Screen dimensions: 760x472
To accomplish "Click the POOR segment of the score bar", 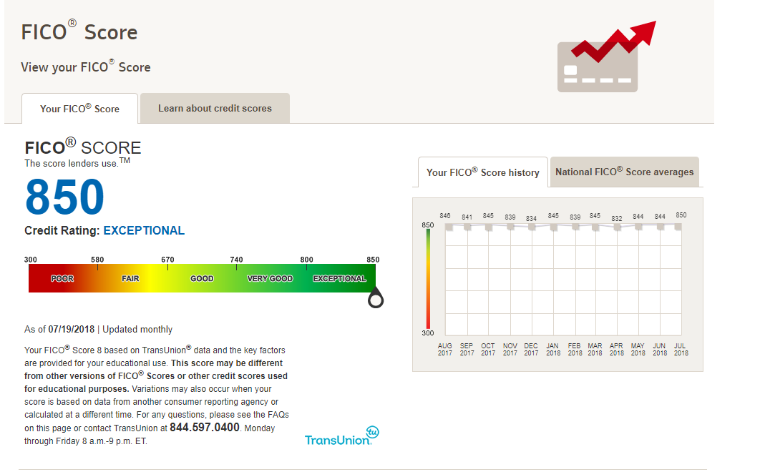I will click(62, 278).
